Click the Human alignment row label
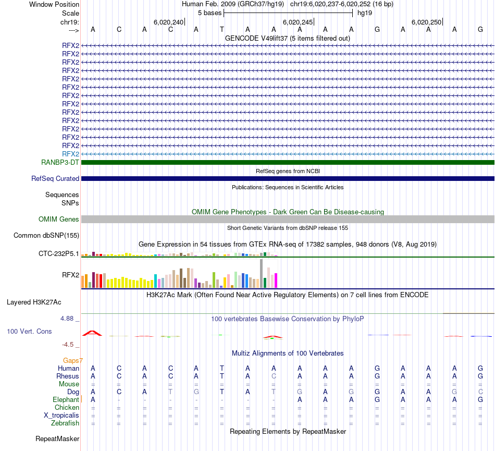Screen dimensions: 495x451 pos(68,368)
